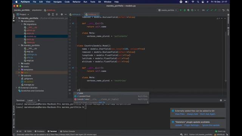
Task: Click Update in Datalore notification
Action: [x=178, y=125]
